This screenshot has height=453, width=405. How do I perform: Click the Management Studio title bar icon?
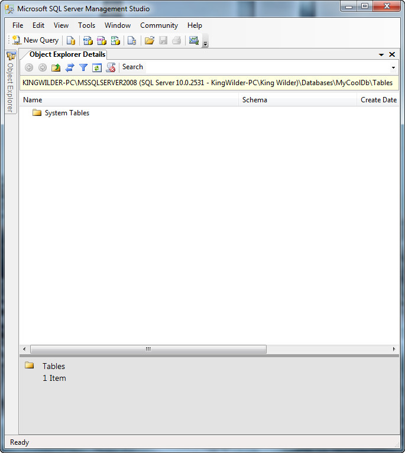[x=9, y=9]
